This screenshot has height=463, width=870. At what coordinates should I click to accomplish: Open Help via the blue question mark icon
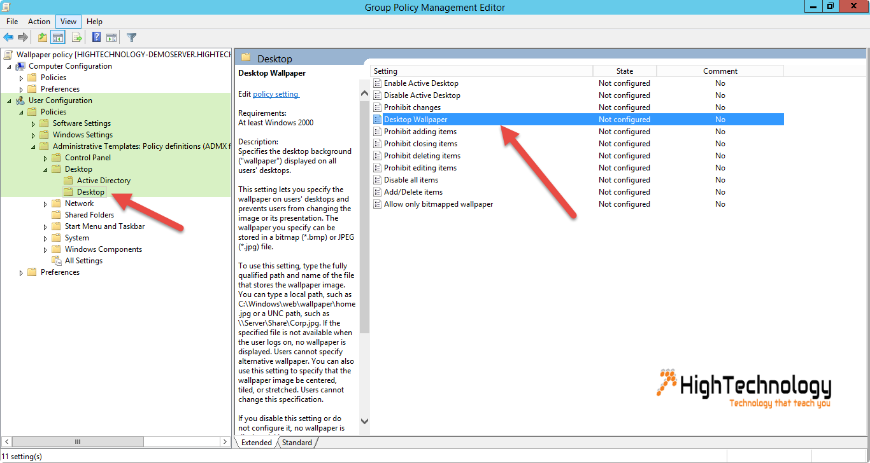[x=97, y=38]
